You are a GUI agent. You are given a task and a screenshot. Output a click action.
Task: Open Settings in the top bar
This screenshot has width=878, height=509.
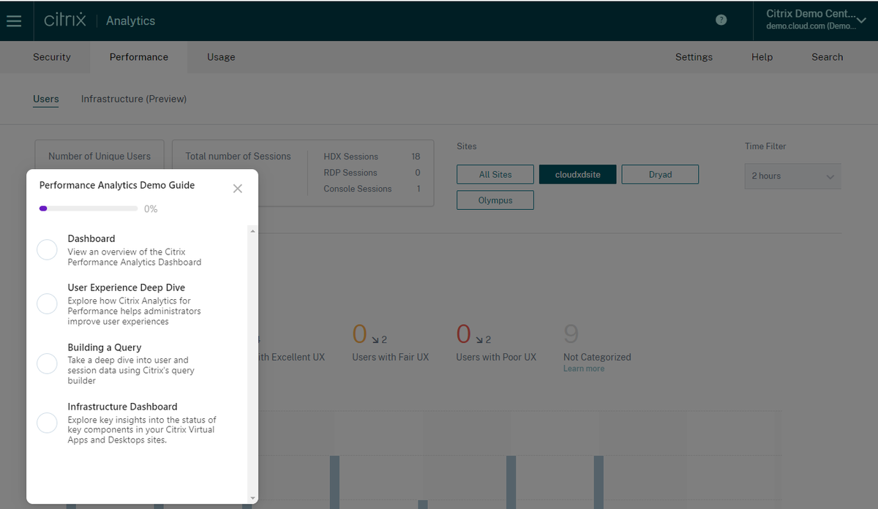[694, 57]
